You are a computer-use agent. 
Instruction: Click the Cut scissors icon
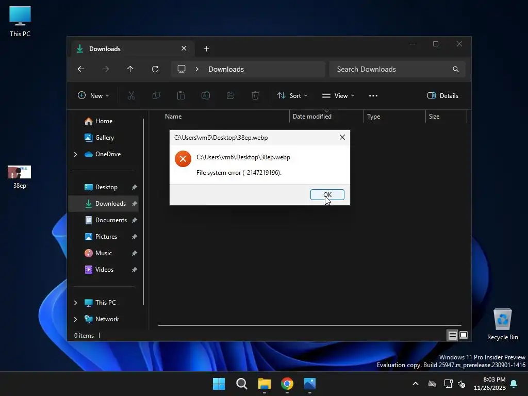click(x=131, y=95)
